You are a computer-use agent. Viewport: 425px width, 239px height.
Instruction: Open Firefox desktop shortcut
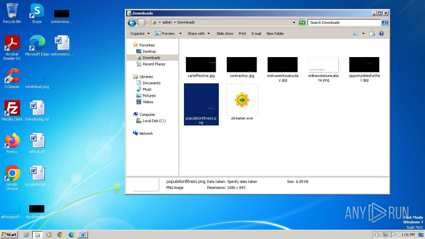pos(12,143)
